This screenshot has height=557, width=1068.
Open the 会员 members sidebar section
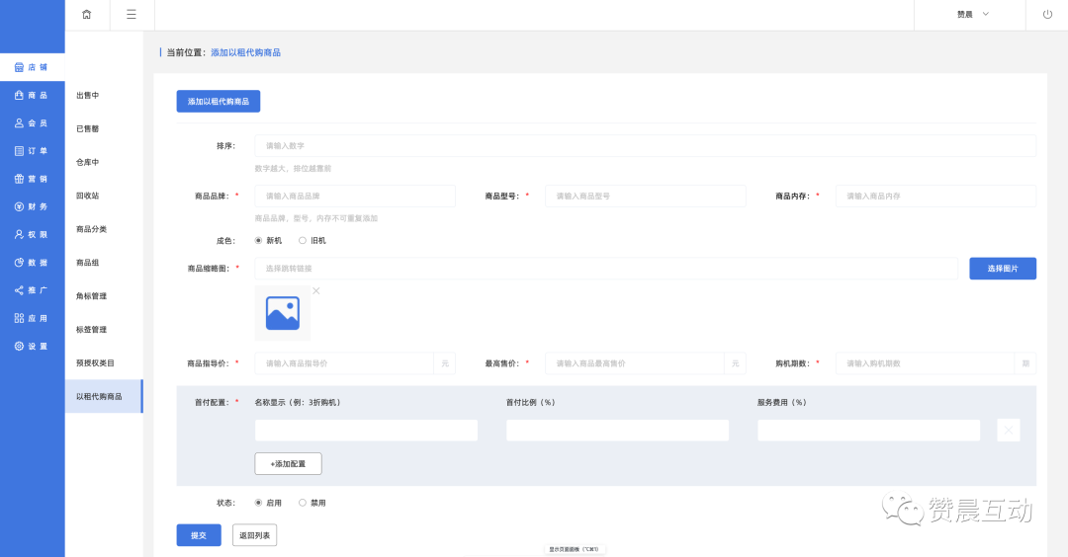click(32, 123)
